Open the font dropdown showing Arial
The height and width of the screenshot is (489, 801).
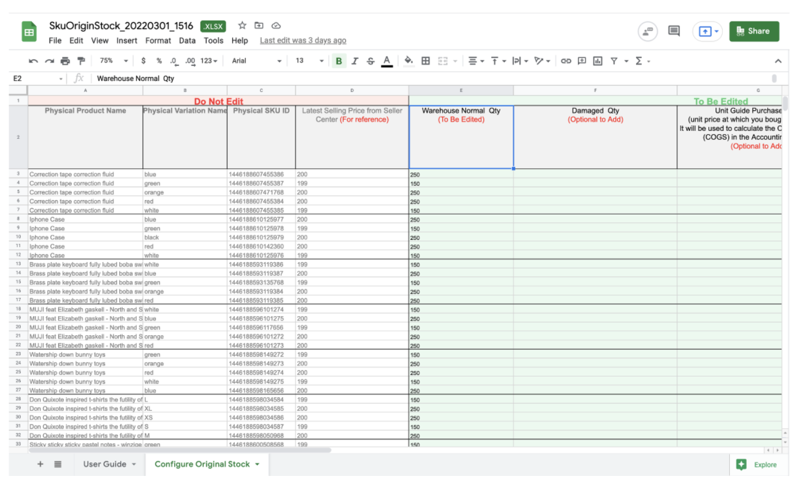254,61
